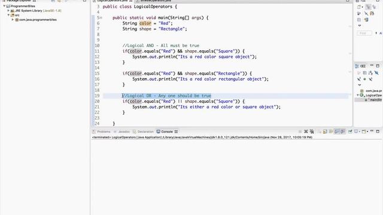The height and width of the screenshot is (215, 383).
Task: Click the Clear Console icon
Action: [319, 131]
